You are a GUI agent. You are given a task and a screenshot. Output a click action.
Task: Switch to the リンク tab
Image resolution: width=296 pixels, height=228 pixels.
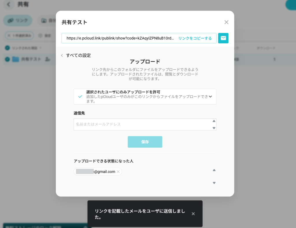tap(18, 21)
